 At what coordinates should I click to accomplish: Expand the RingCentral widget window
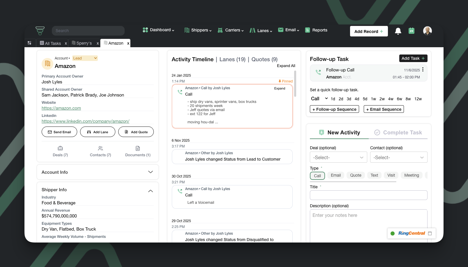pos(430,233)
